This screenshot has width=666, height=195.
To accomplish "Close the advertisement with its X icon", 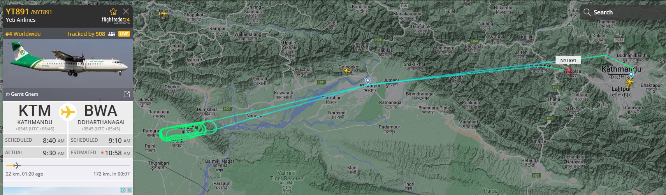I will point(130,190).
